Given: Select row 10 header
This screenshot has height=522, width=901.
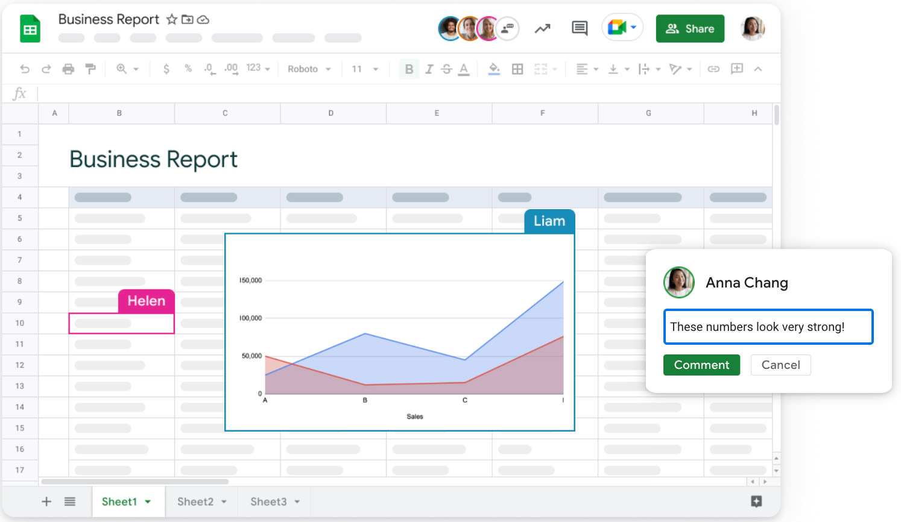Looking at the screenshot, I should pyautogui.click(x=20, y=323).
